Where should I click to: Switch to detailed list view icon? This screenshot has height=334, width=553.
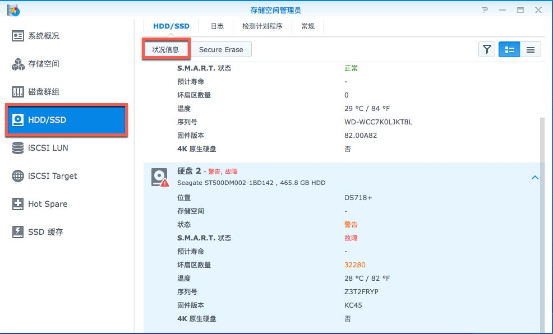pos(509,50)
